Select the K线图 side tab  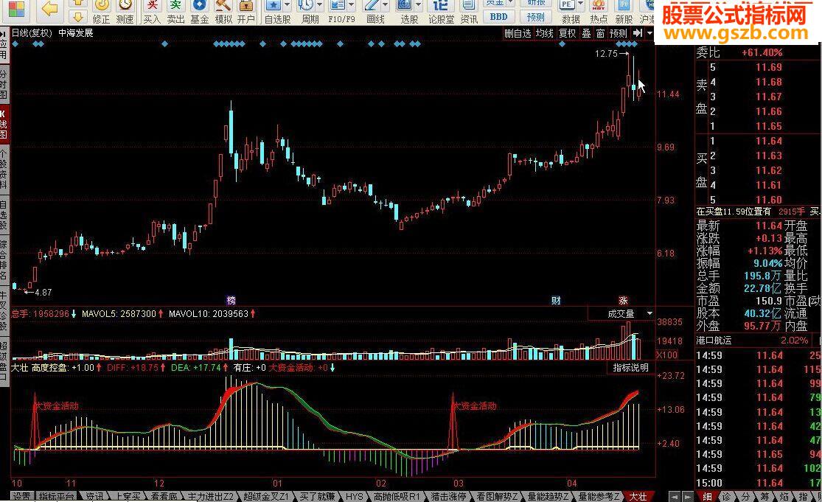[x=4, y=125]
